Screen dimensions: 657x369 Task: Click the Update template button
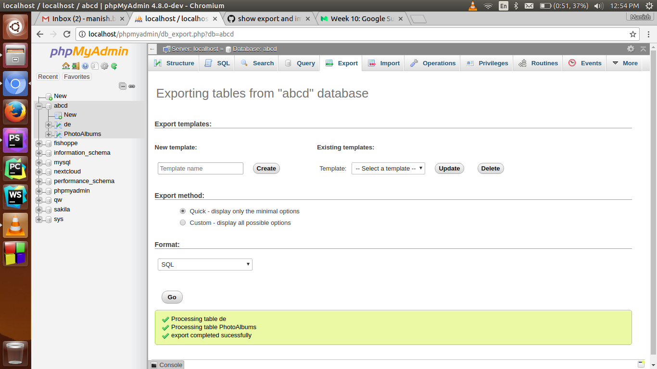coord(449,169)
